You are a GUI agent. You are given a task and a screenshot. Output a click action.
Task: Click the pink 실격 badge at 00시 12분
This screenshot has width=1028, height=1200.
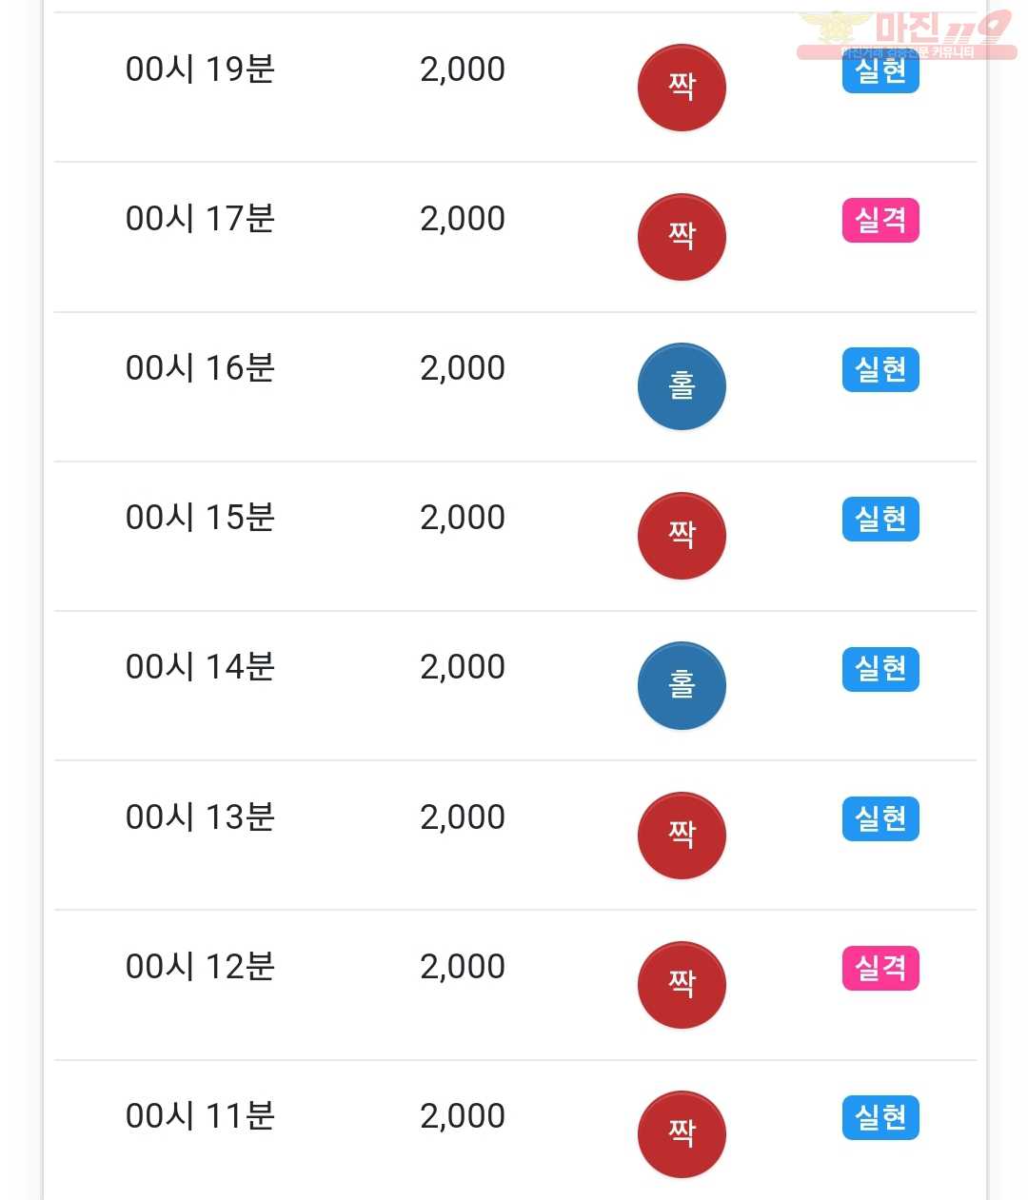[x=880, y=968]
